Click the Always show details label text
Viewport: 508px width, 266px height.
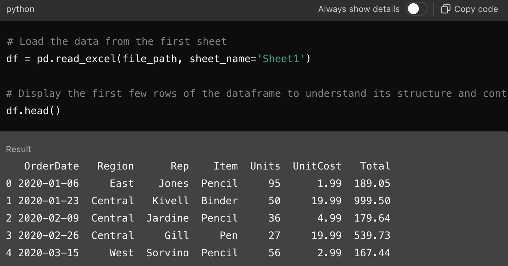(359, 9)
